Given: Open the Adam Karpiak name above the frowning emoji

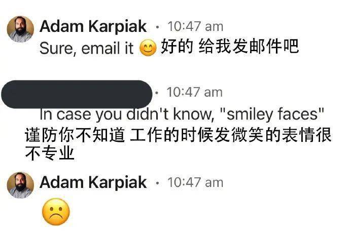Looking at the screenshot, I should click(93, 182).
